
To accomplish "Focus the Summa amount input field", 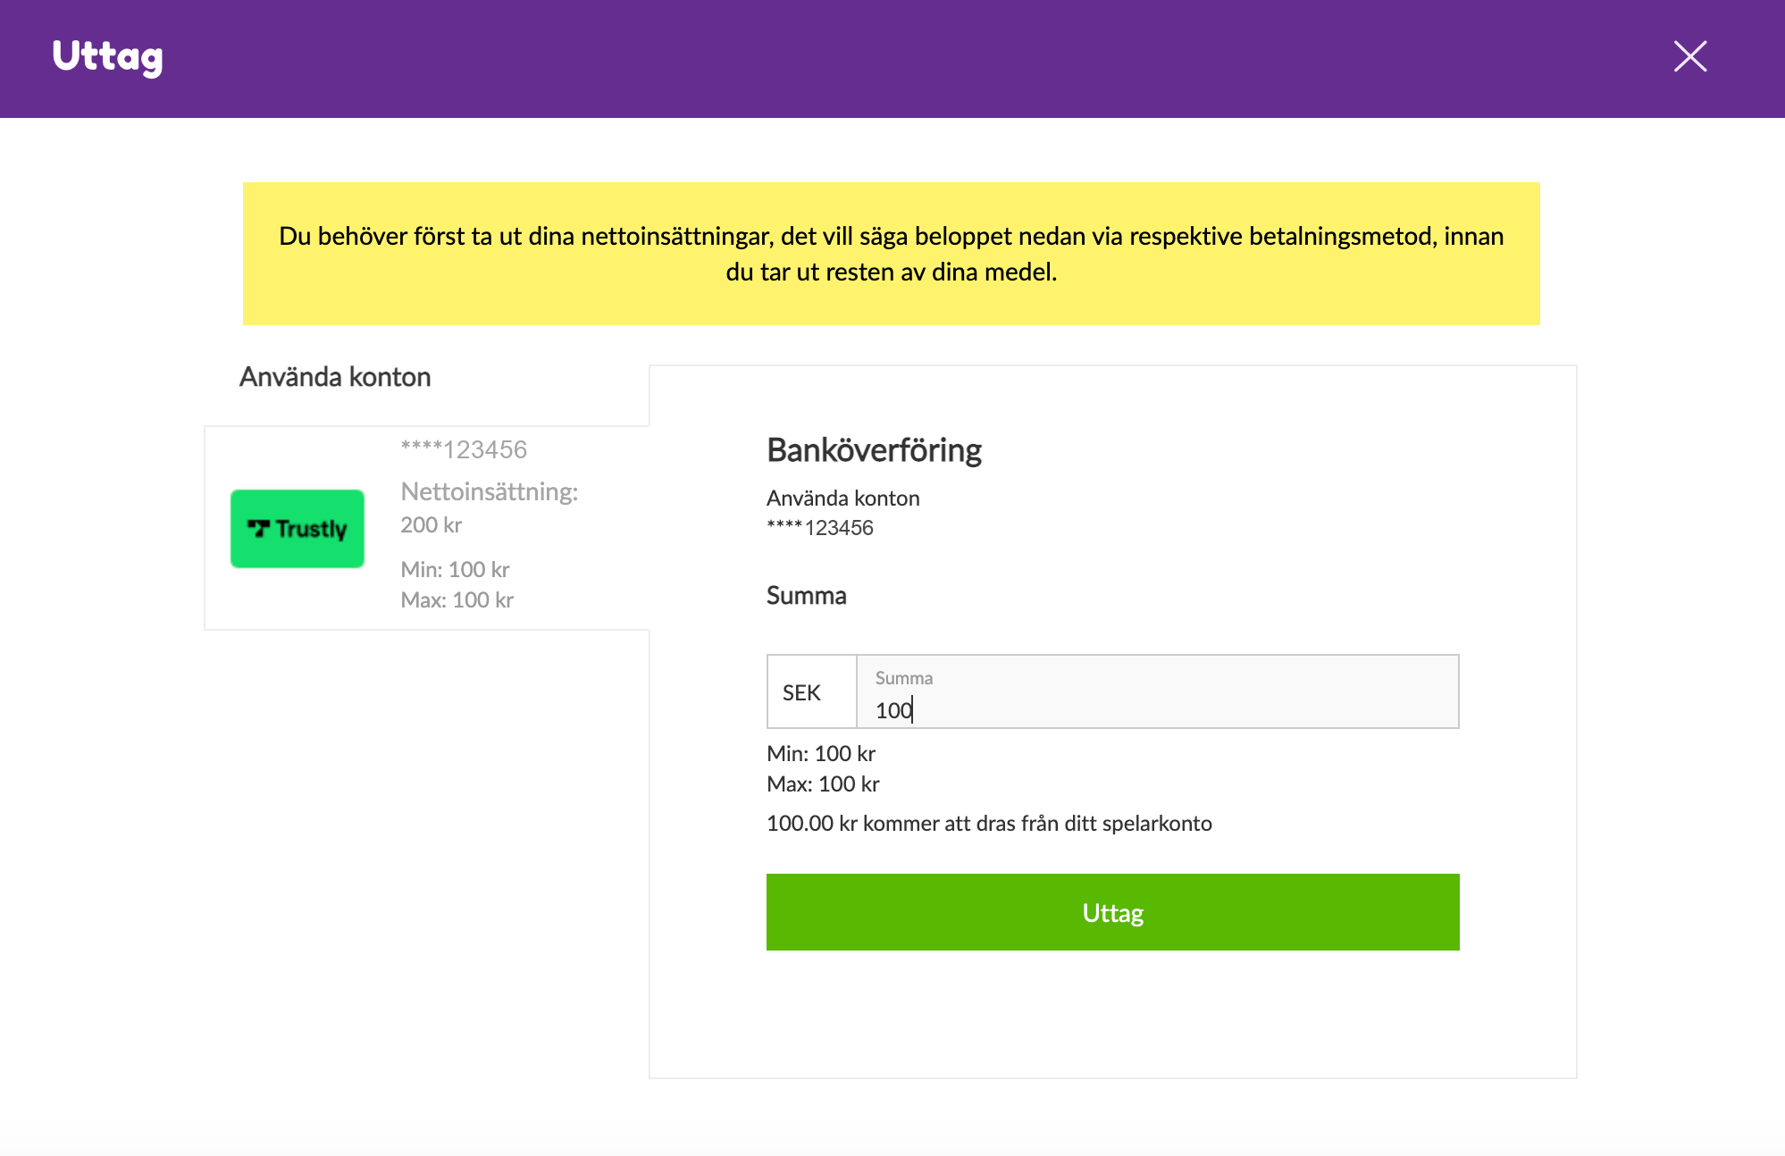I will [1157, 692].
